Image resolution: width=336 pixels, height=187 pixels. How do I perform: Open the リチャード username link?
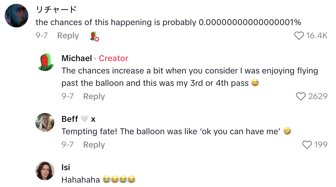point(56,10)
